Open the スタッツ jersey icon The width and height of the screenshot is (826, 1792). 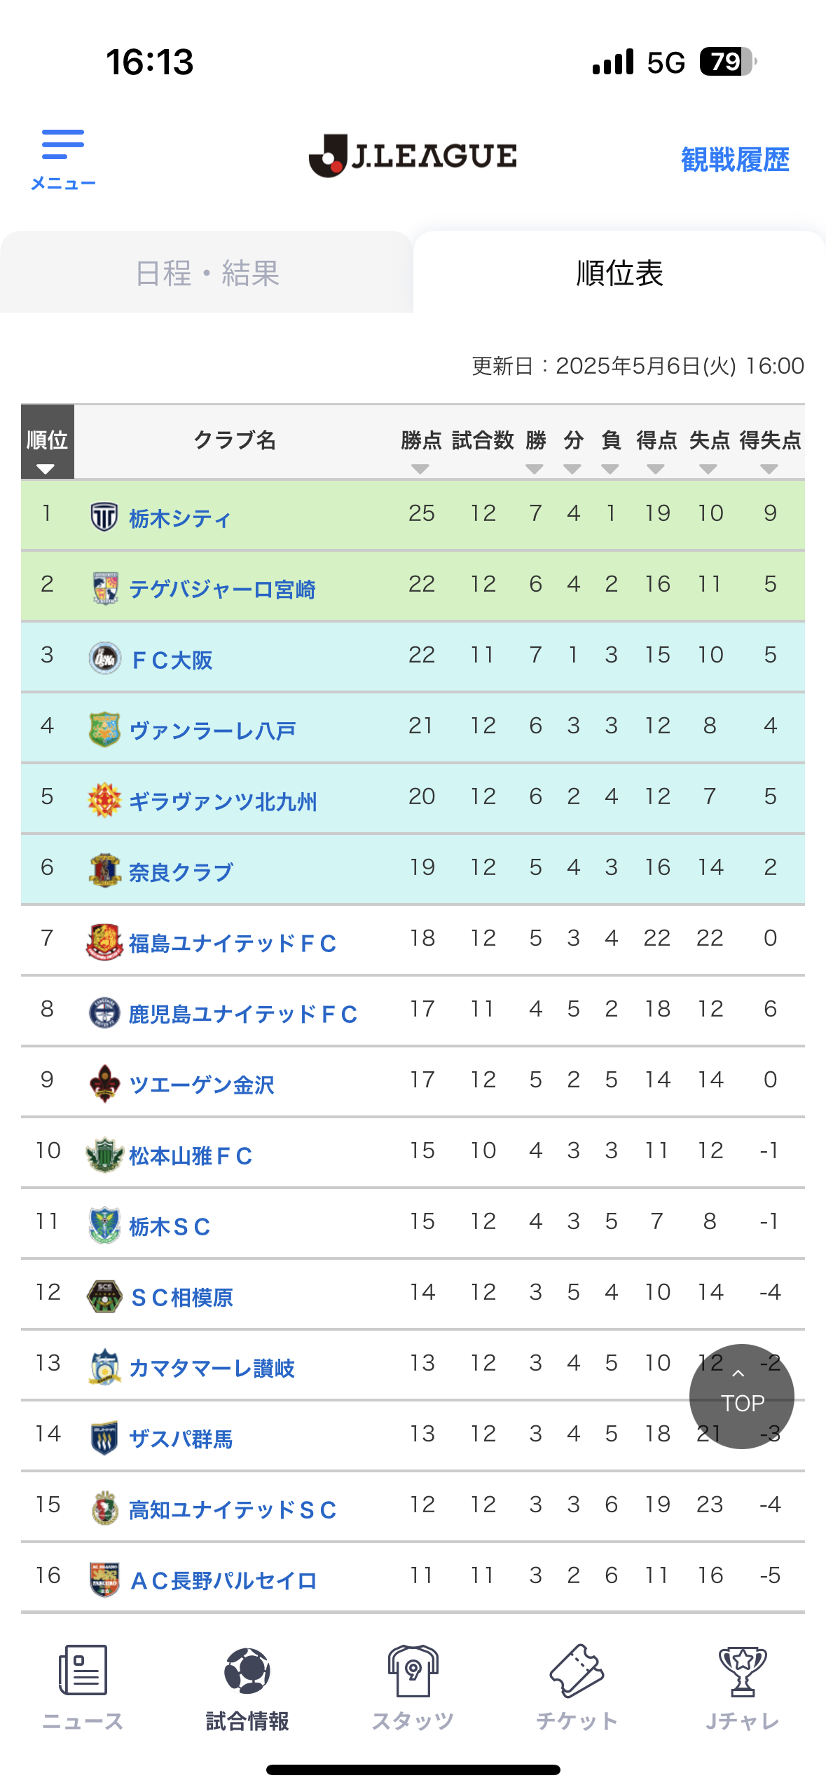tap(413, 1671)
